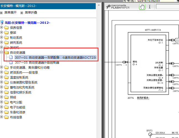Image resolution: width=179 pixels, height=138 pixels.
Task: Select the 电子功能组 tree label
Action: pyautogui.click(x=17, y=107)
